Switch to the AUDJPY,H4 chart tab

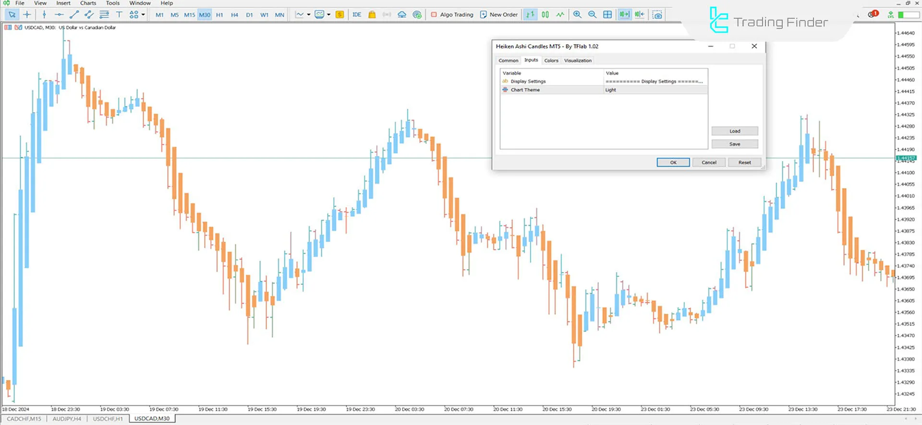[x=67, y=419]
